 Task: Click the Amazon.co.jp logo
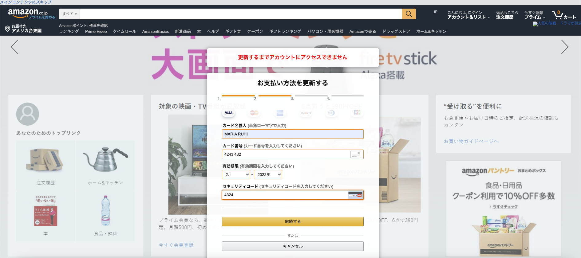click(28, 13)
